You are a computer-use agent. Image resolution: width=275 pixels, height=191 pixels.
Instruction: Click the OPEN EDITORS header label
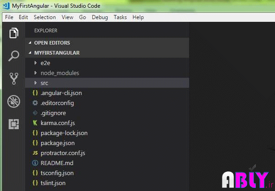pyautogui.click(x=52, y=43)
